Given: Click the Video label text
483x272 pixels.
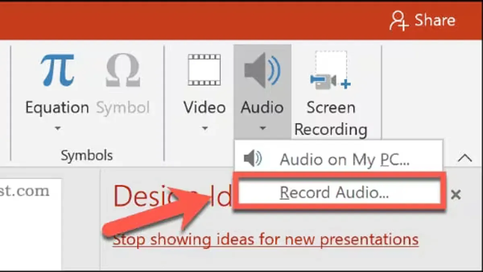Looking at the screenshot, I should [204, 108].
